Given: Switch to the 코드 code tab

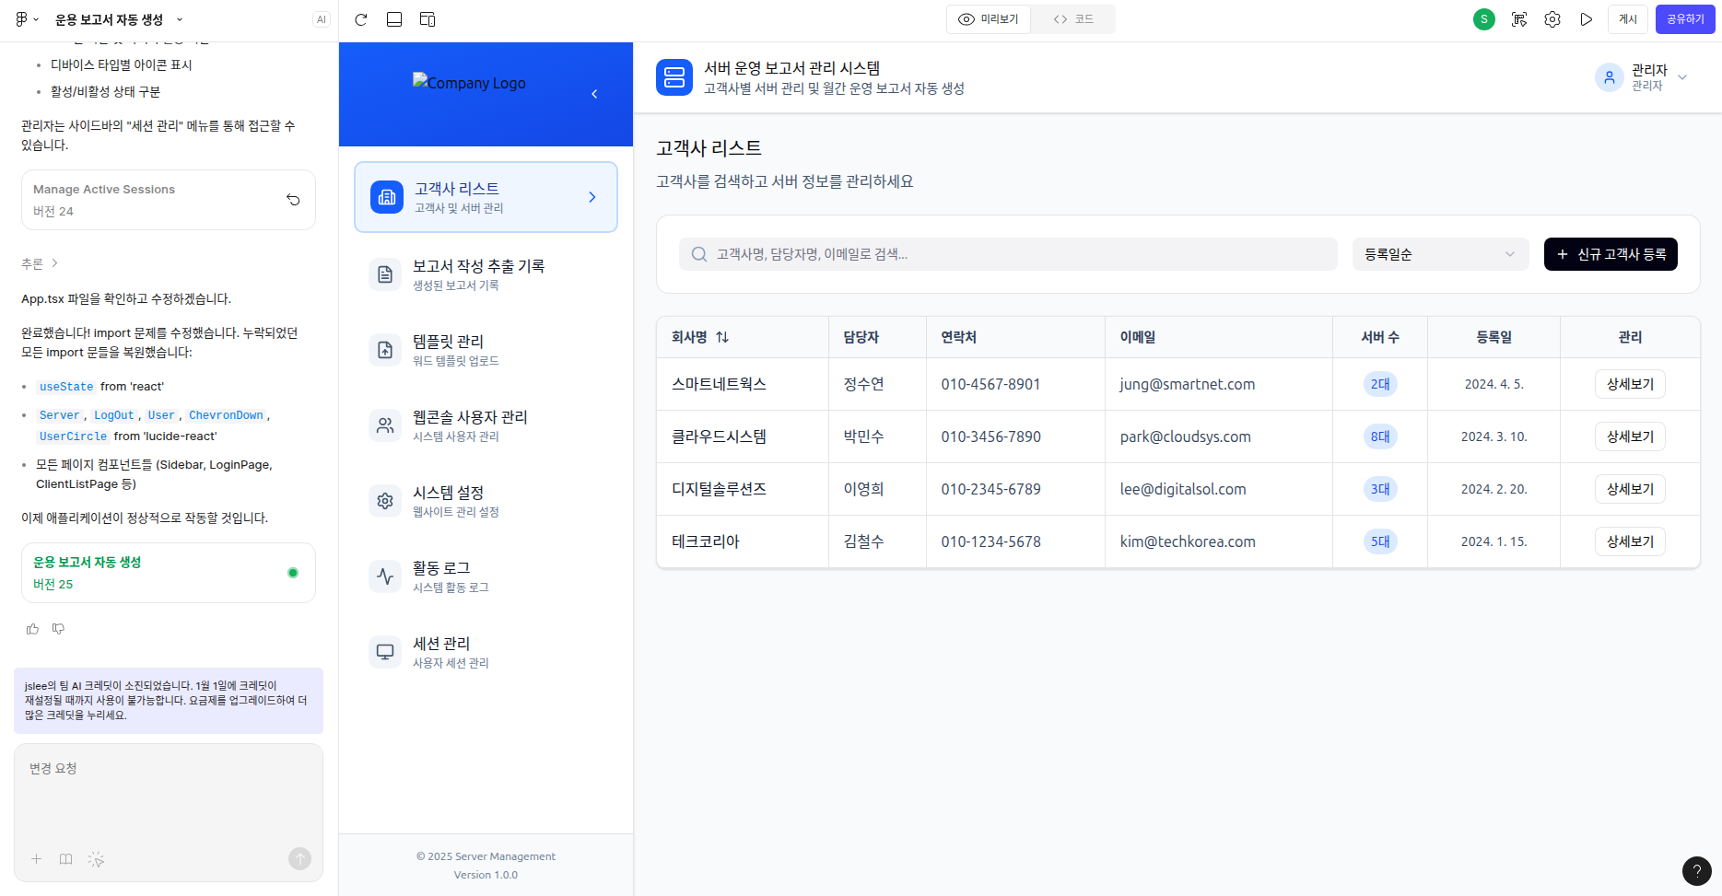Looking at the screenshot, I should [x=1073, y=19].
